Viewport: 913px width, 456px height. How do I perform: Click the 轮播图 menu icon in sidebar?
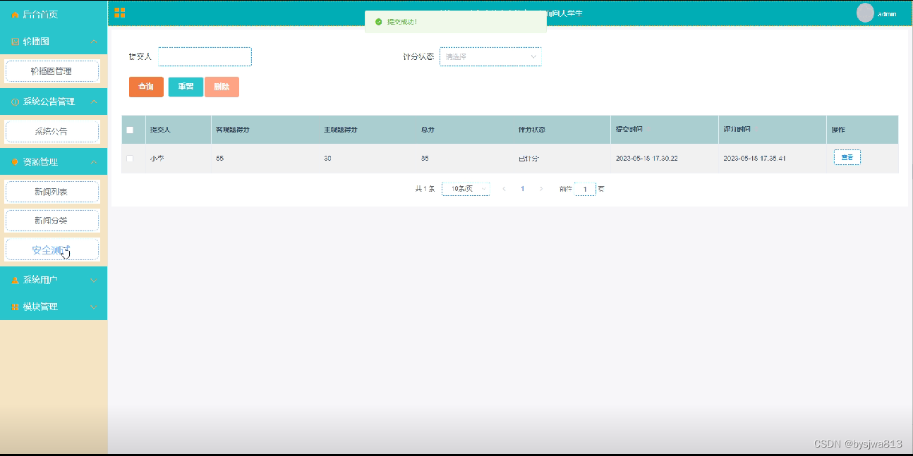pyautogui.click(x=16, y=42)
